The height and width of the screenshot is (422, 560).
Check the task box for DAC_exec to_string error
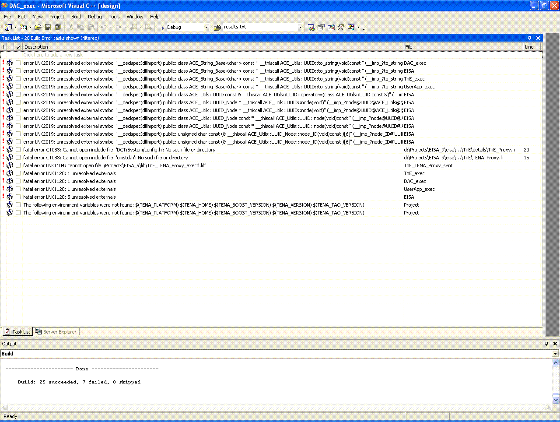[18, 63]
